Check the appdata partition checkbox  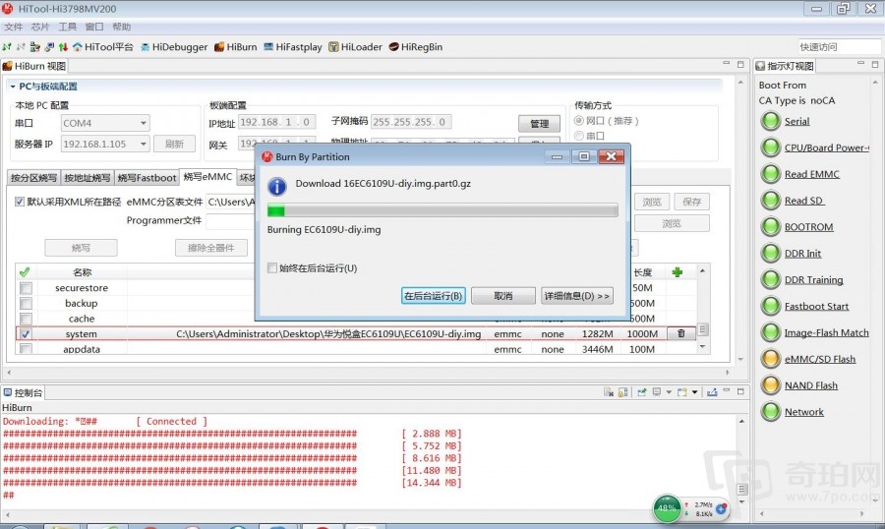[26, 349]
